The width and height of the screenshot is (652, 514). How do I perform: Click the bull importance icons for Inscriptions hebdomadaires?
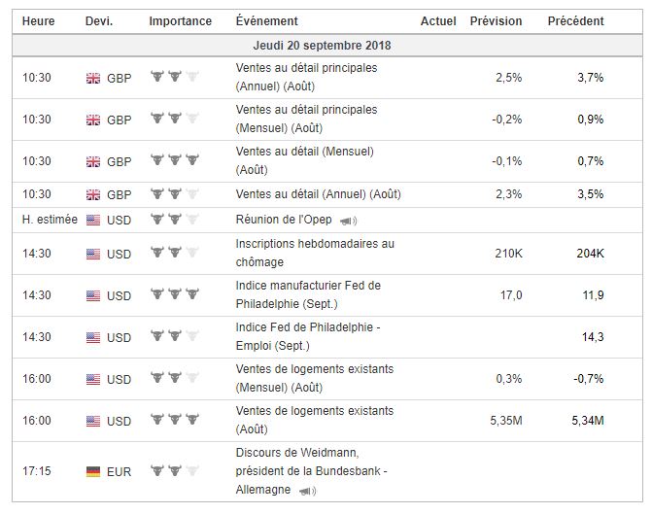point(174,254)
